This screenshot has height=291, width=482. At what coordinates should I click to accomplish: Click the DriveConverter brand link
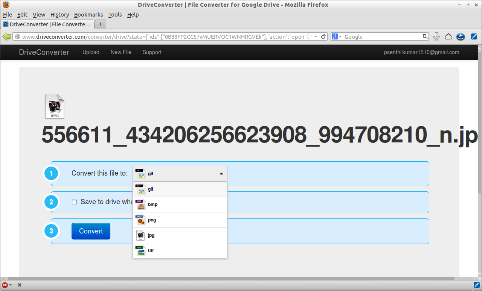tap(44, 52)
